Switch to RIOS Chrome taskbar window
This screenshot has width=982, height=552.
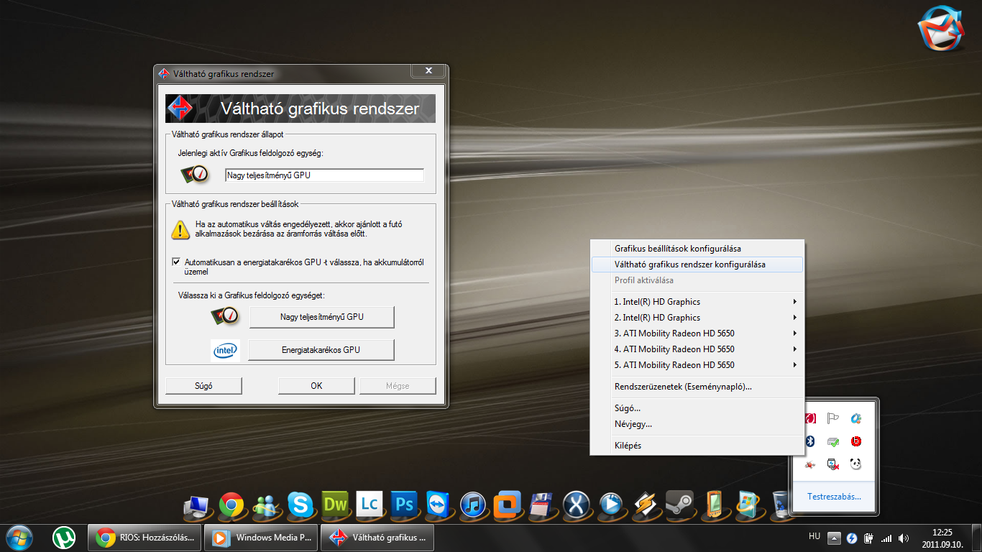pyautogui.click(x=146, y=537)
